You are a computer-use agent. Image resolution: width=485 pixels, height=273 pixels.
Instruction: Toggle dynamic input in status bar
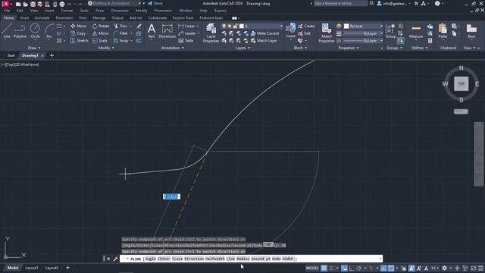[344, 268]
